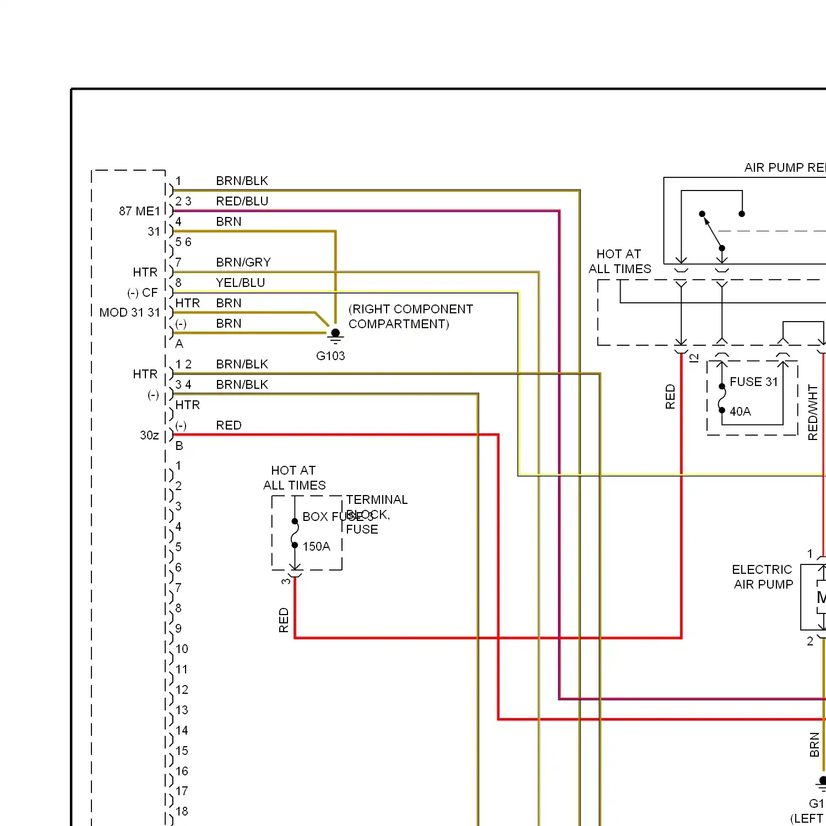The width and height of the screenshot is (826, 826).
Task: Click the G103 label
Action: click(330, 356)
